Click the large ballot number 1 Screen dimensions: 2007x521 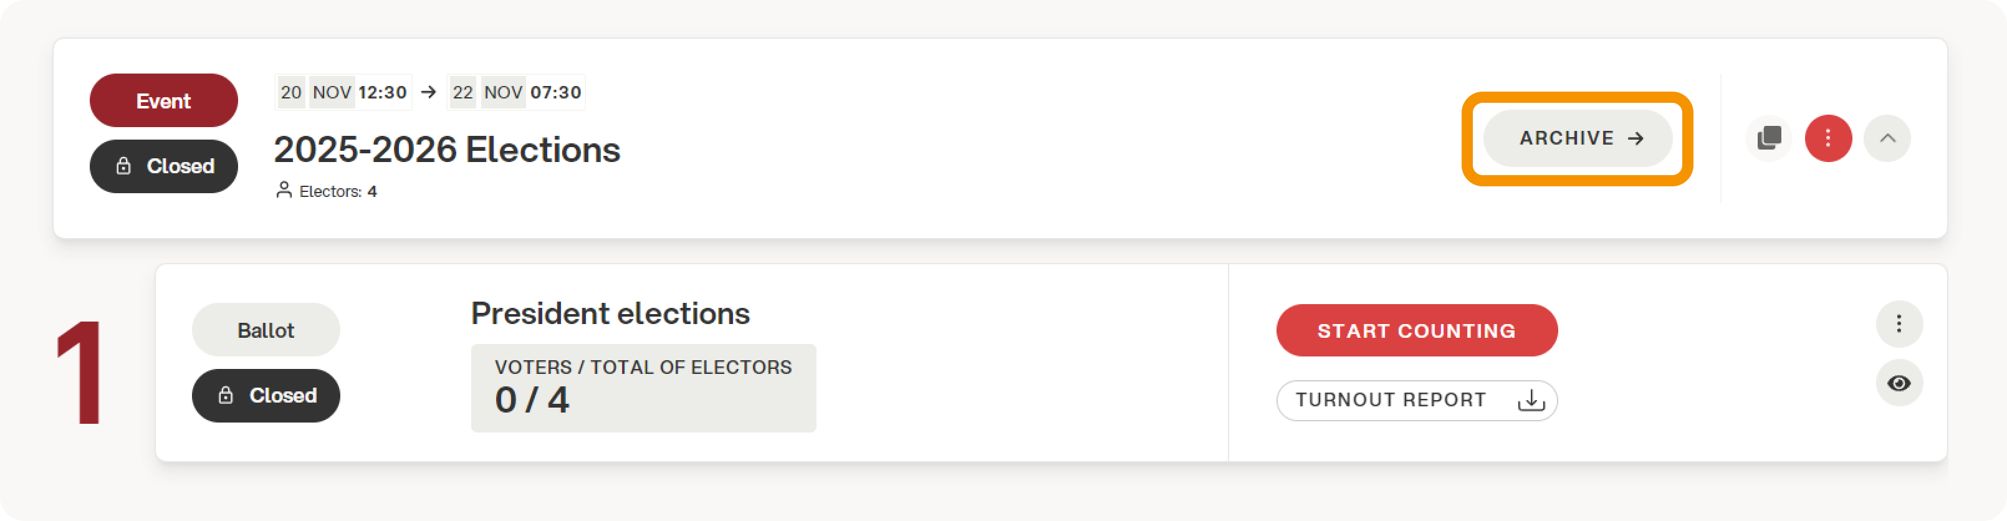80,372
